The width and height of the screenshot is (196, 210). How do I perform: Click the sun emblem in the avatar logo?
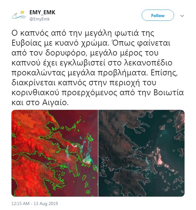coord(22,12)
